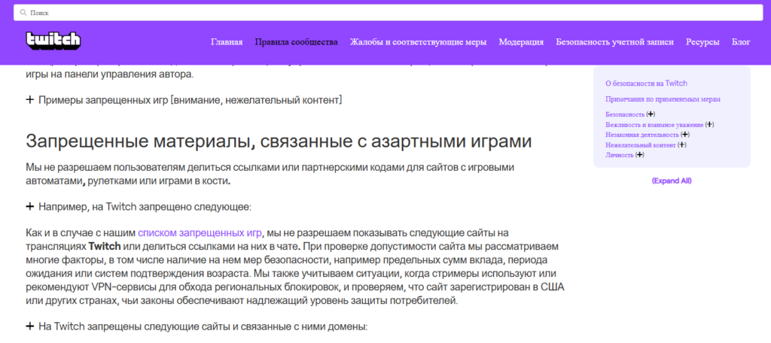The width and height of the screenshot is (771, 343).
Task: Open the Безопасность sidebar link
Action: 625,114
